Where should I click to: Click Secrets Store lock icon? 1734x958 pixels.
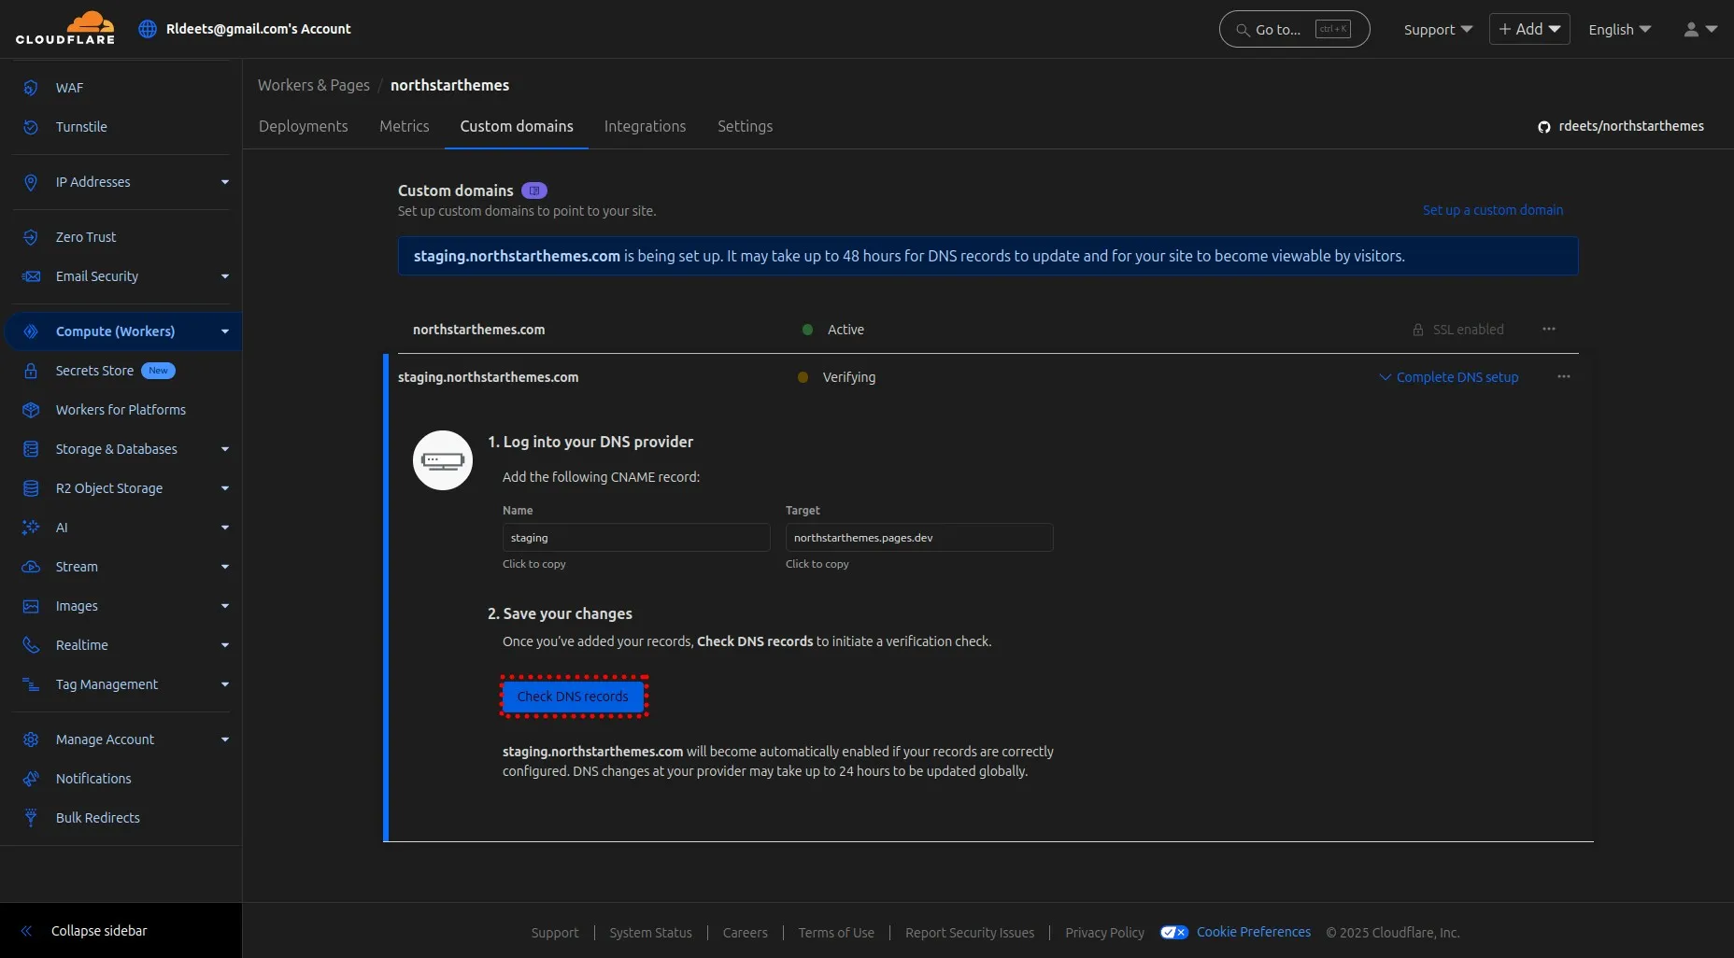coord(31,371)
